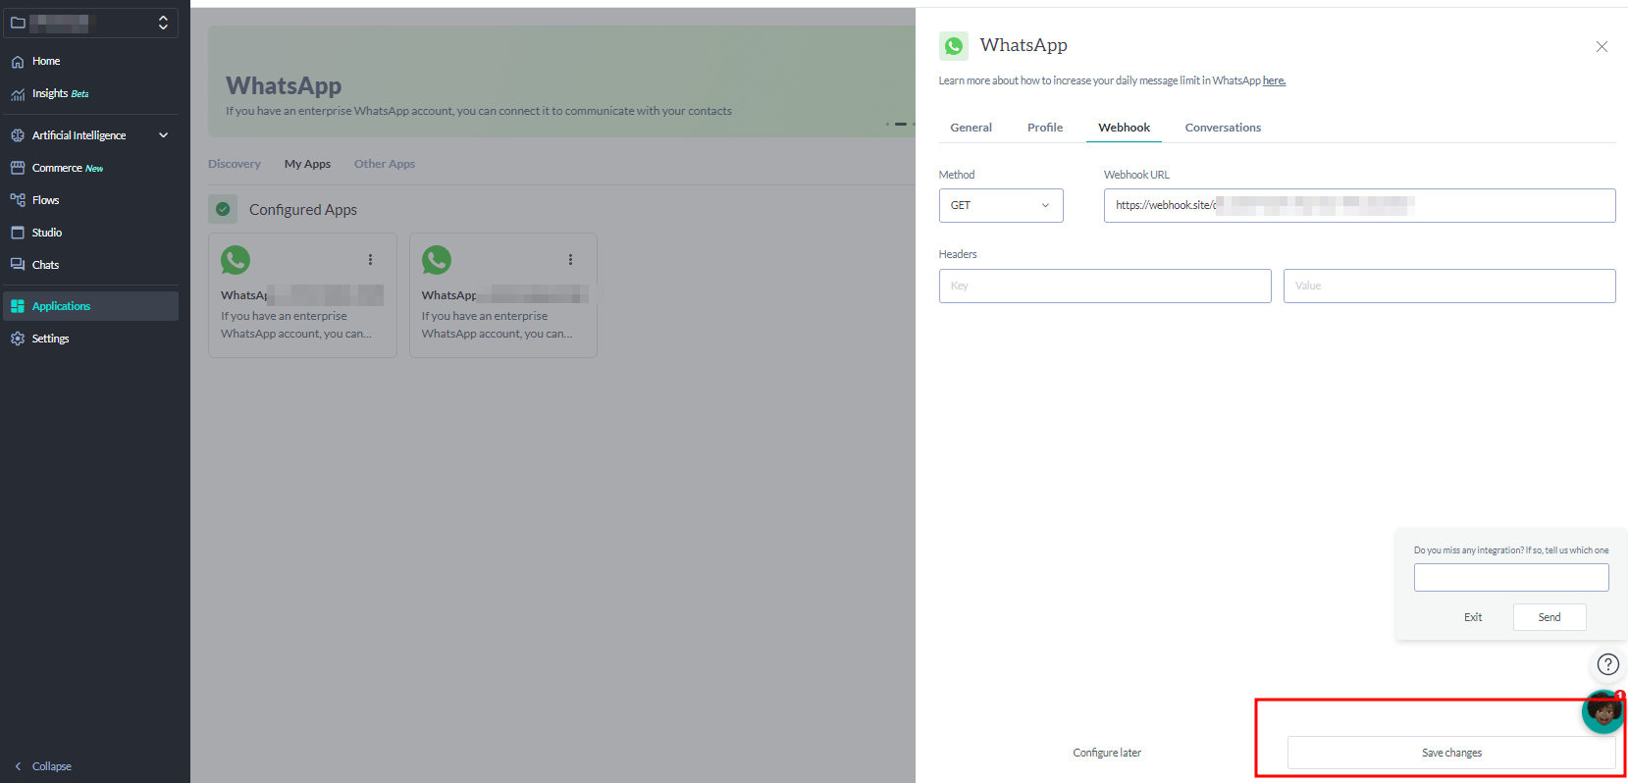1628x783 pixels.
Task: Click the Configure later link
Action: click(1107, 753)
